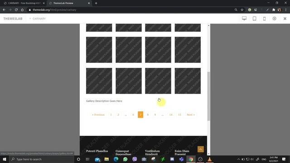This screenshot has height=163, width=290.
Task: Click scrollbar down arrow in preview frame
Action: coord(208,154)
